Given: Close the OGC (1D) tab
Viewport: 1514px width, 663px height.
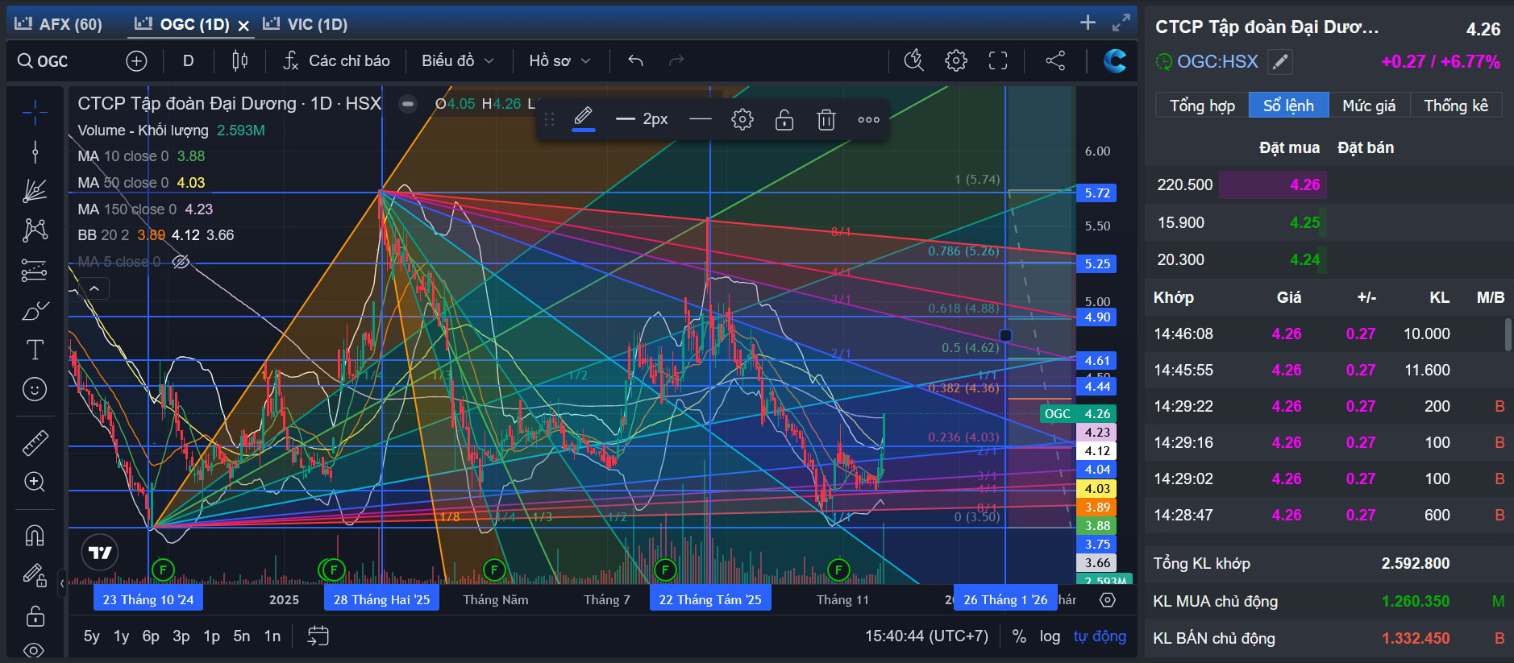Looking at the screenshot, I should click(243, 26).
